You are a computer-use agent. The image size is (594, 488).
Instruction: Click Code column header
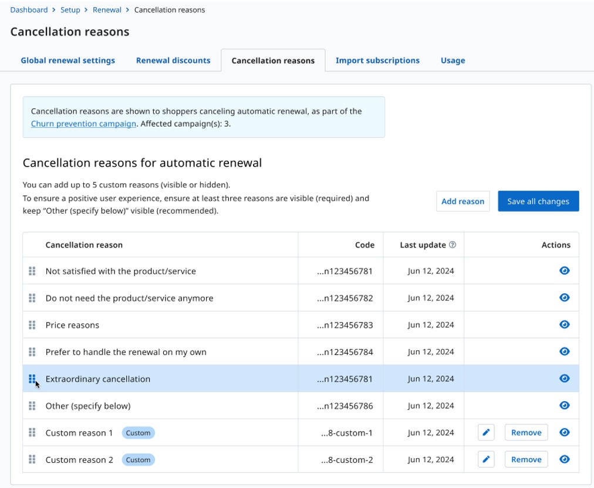(365, 245)
